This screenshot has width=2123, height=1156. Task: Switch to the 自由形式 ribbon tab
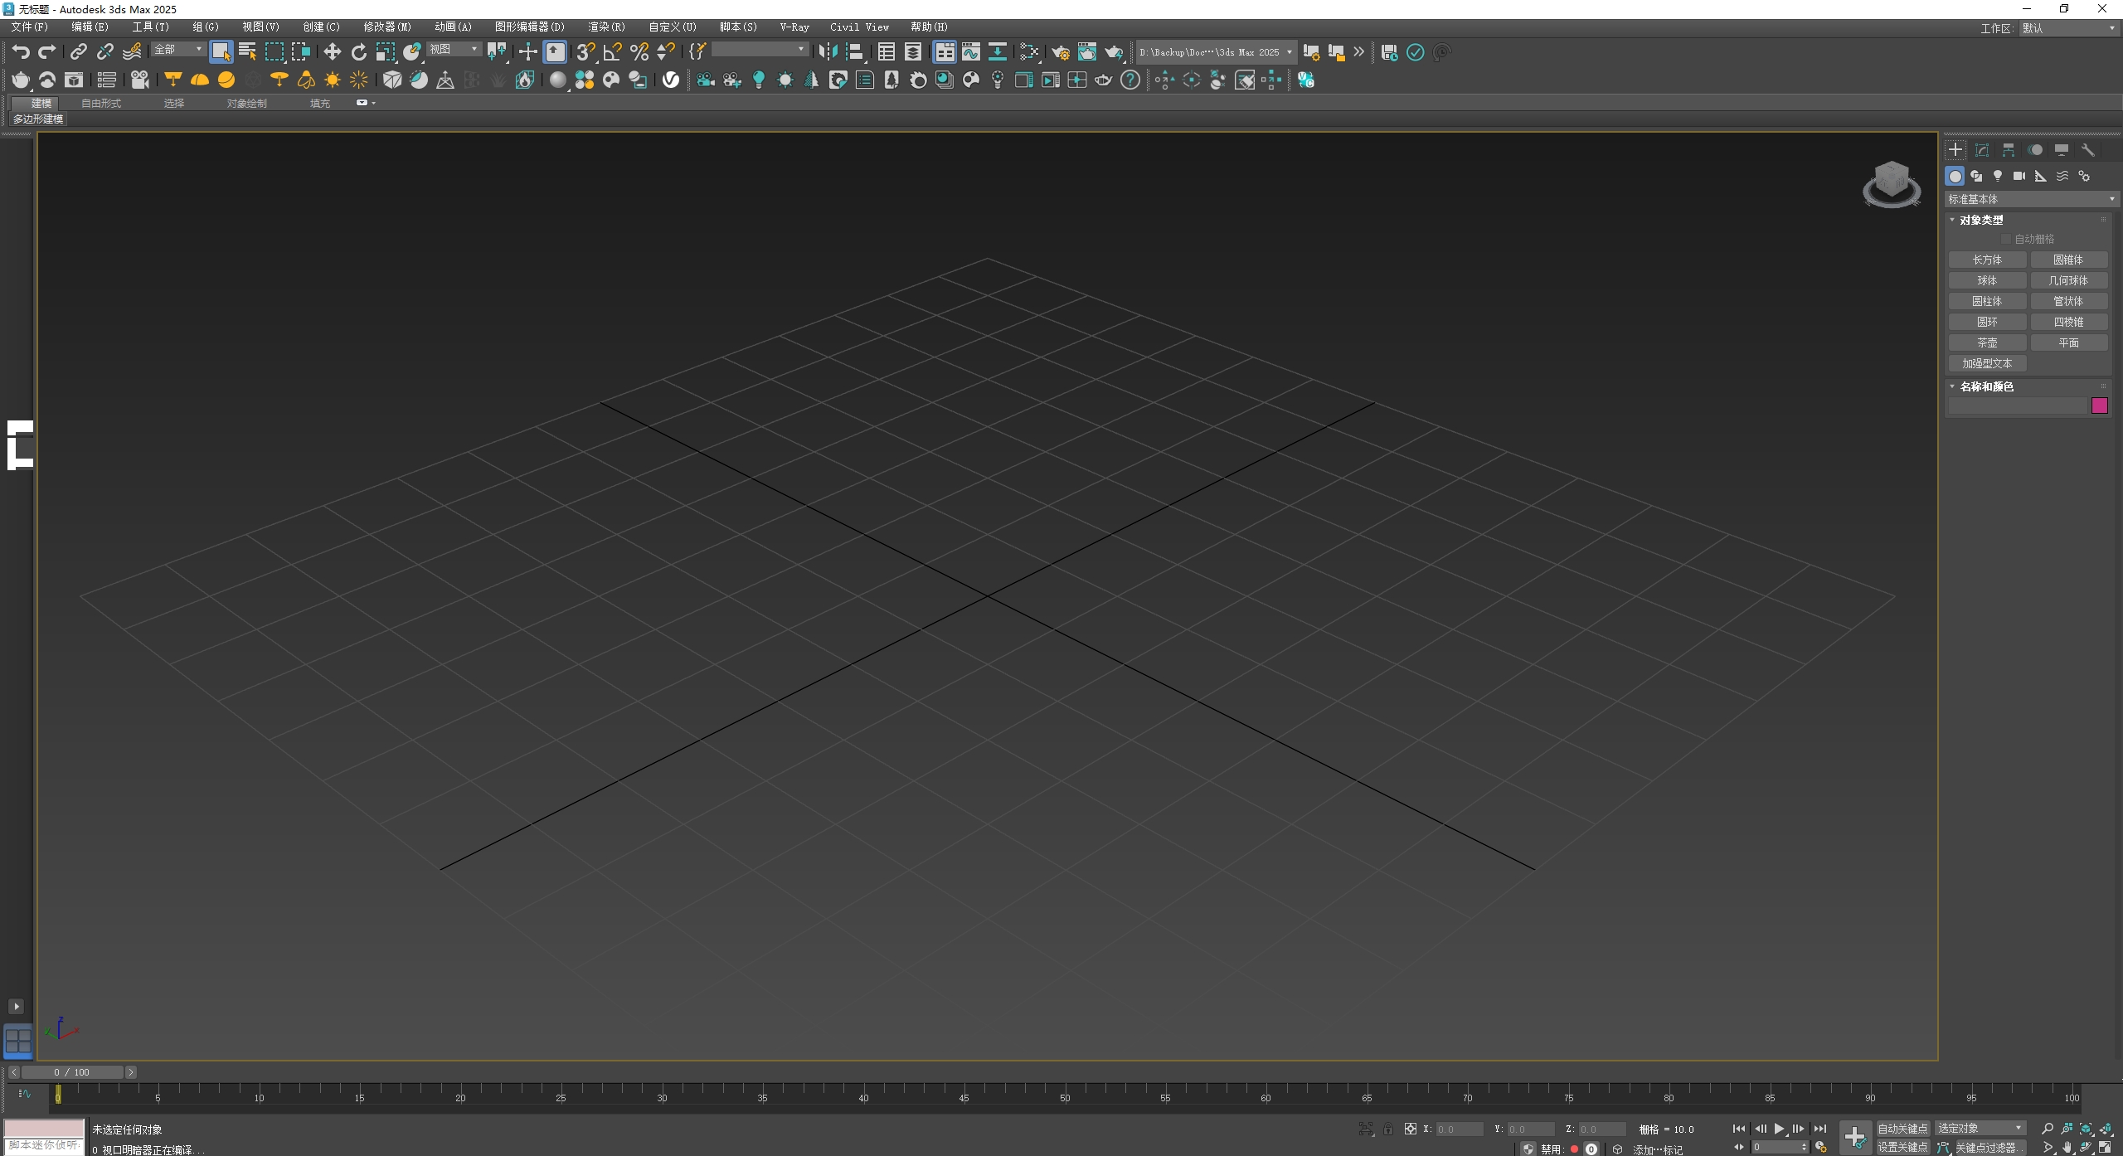(100, 103)
